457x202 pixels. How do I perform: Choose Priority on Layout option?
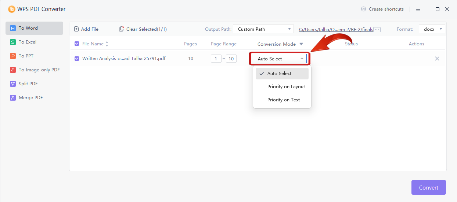tap(282, 87)
